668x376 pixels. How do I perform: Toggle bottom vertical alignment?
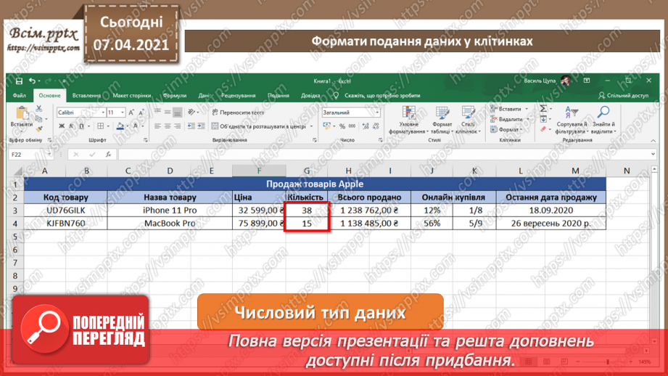178,112
